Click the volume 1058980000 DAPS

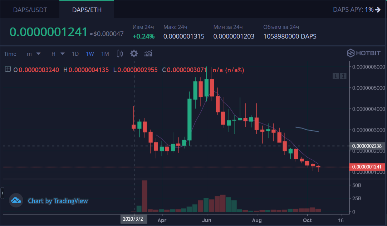(290, 36)
